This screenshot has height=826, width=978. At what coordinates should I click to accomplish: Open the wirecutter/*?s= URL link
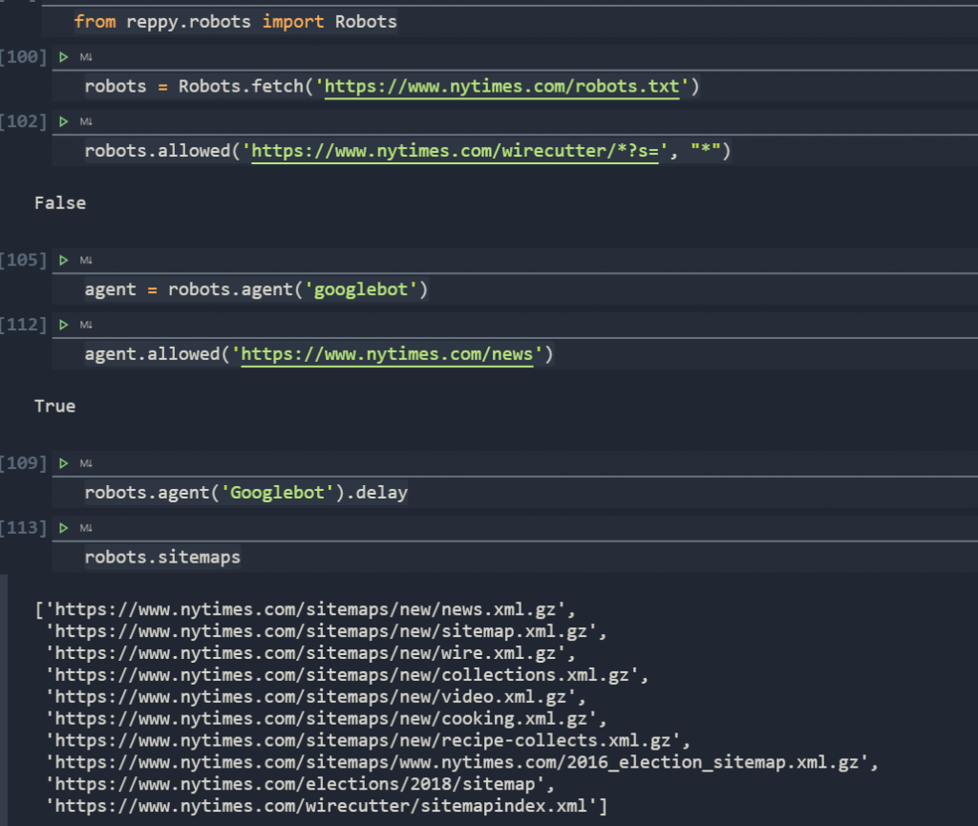coord(455,151)
